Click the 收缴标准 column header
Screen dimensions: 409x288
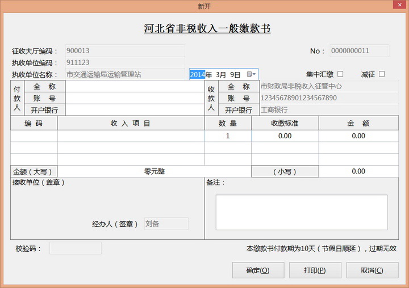[x=285, y=123]
